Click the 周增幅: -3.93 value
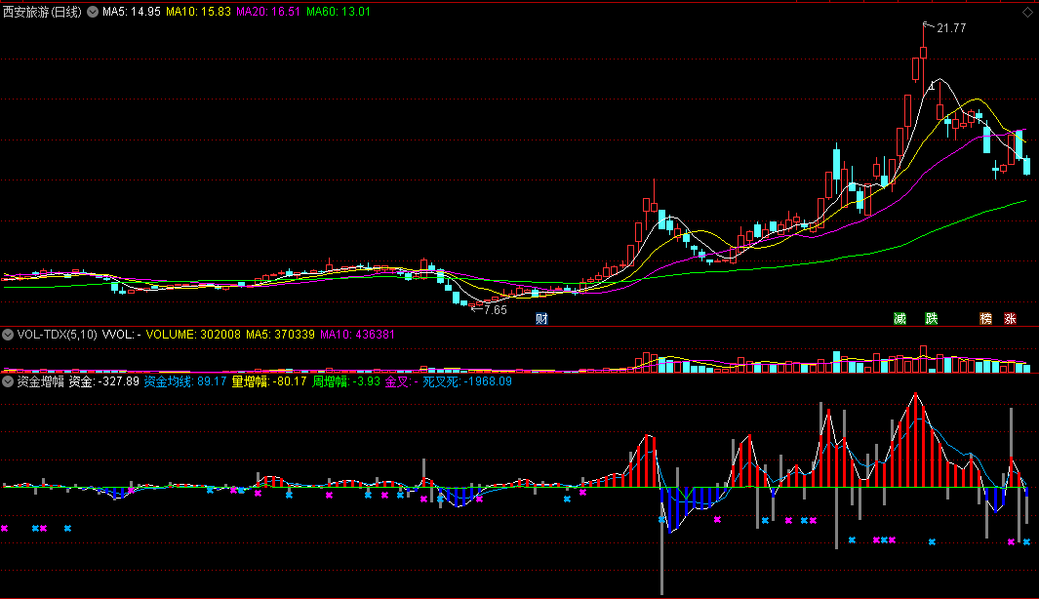Screen dimensions: 1039x599 (346, 381)
